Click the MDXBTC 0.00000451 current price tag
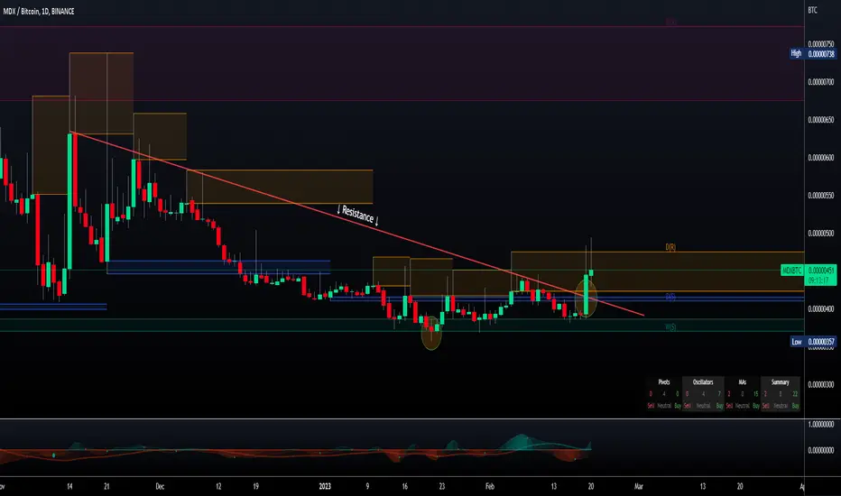 click(x=809, y=271)
